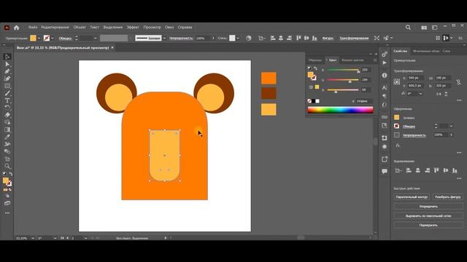Click Align to Pixel Grid button
This screenshot has width=467, height=262.
point(428,216)
